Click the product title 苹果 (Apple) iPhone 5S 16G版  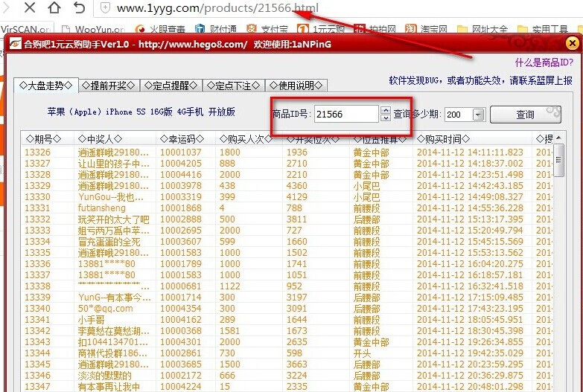[x=141, y=112]
